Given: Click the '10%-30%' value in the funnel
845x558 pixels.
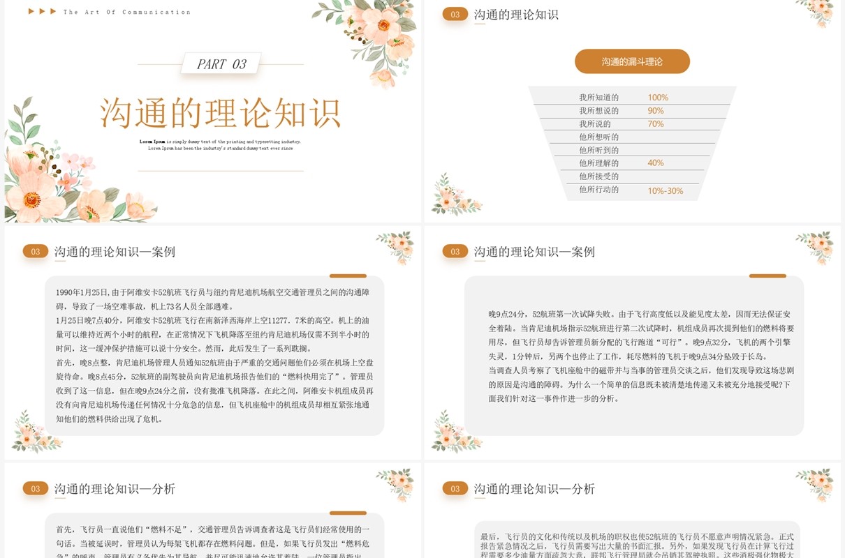Looking at the screenshot, I should 665,191.
